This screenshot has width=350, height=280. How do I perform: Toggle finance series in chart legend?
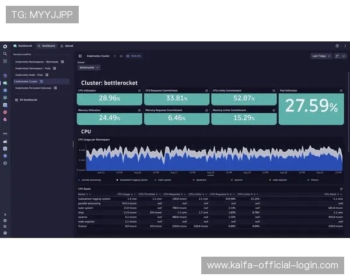(313, 180)
